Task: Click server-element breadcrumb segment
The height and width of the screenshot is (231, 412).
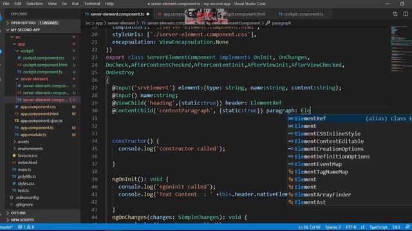Action: [x=122, y=23]
